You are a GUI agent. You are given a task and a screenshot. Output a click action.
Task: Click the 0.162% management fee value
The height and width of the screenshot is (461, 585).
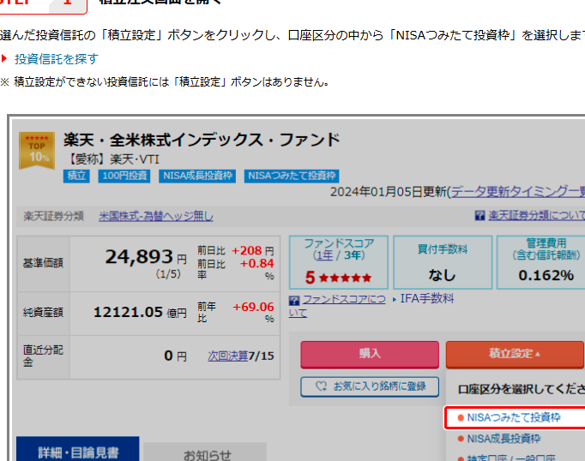tap(546, 275)
